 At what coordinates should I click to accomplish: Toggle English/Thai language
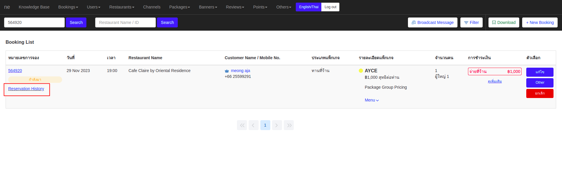point(308,7)
